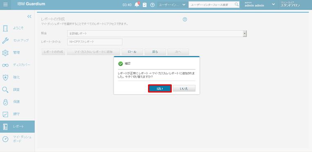This screenshot has width=312, height=152.
Task: Click the レポート sidebar icon
Action: point(5,127)
